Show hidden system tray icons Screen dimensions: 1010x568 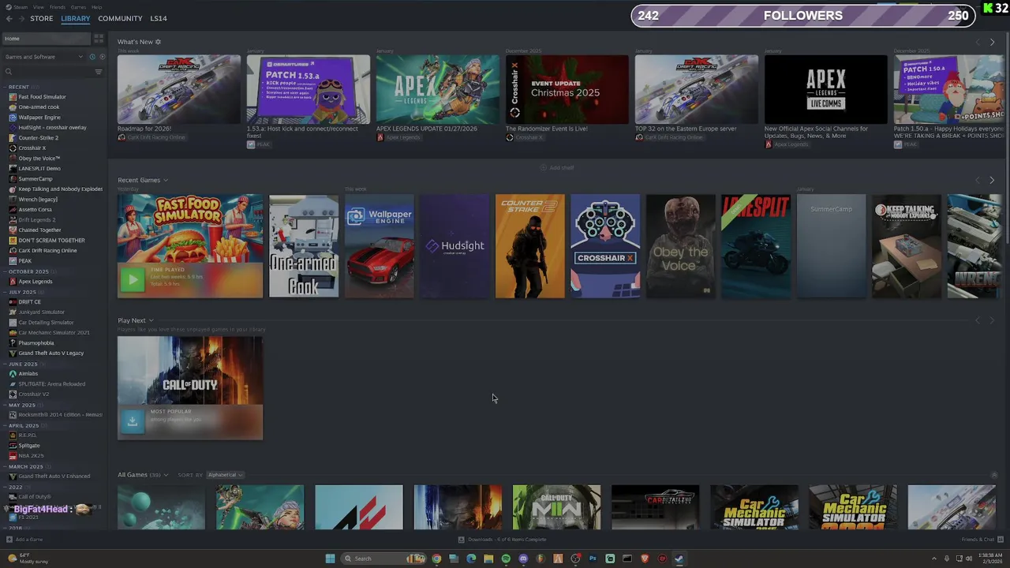pos(934,559)
